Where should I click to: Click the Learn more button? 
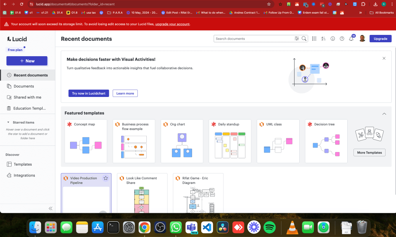[125, 93]
